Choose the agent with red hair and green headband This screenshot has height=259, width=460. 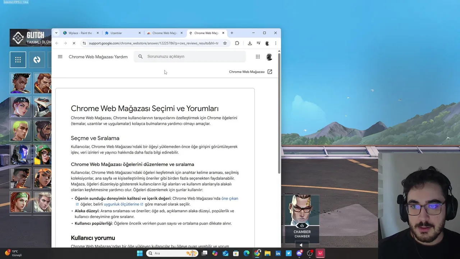(x=20, y=202)
